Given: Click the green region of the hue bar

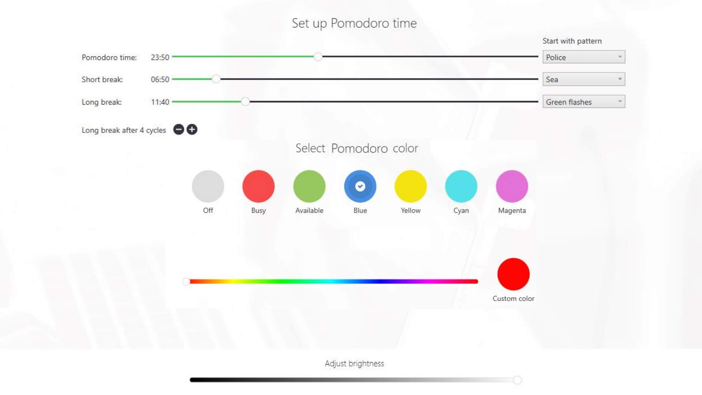Looking at the screenshot, I should tap(285, 281).
